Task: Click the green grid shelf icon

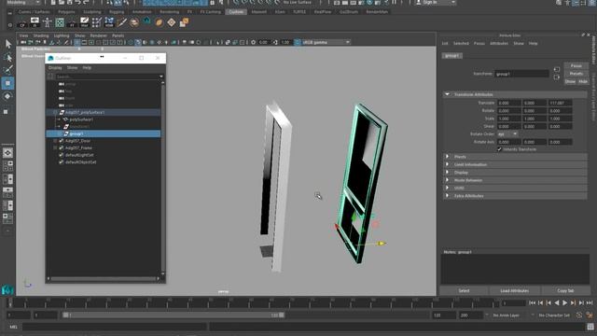Action: (x=60, y=22)
